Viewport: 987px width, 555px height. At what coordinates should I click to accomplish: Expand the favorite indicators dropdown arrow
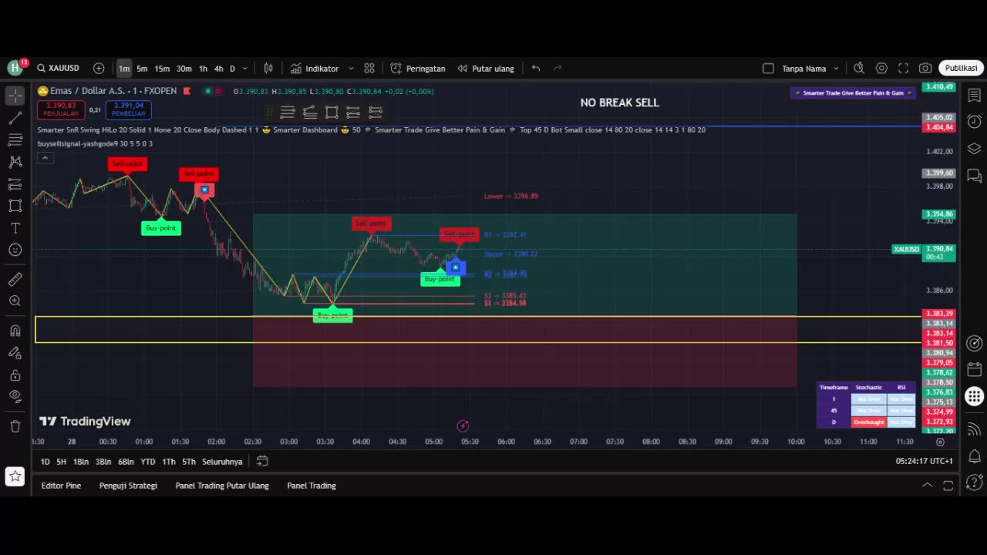click(351, 69)
